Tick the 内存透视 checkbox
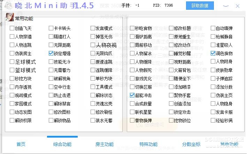The width and height of the screenshot is (247, 154). pos(12,87)
